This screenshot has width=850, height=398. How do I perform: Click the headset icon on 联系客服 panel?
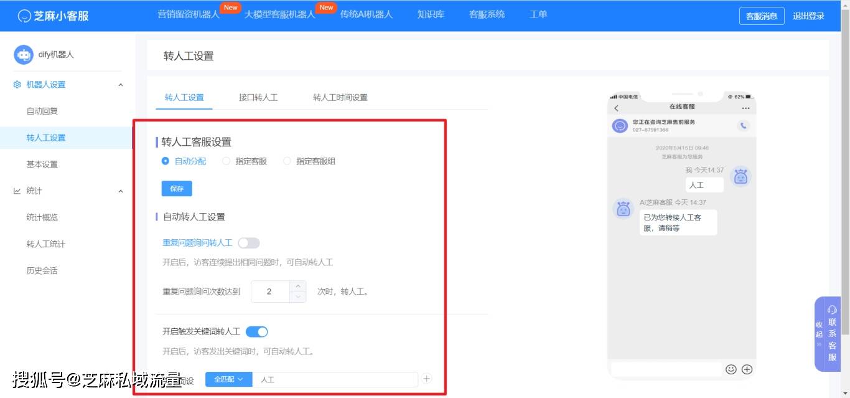[832, 309]
